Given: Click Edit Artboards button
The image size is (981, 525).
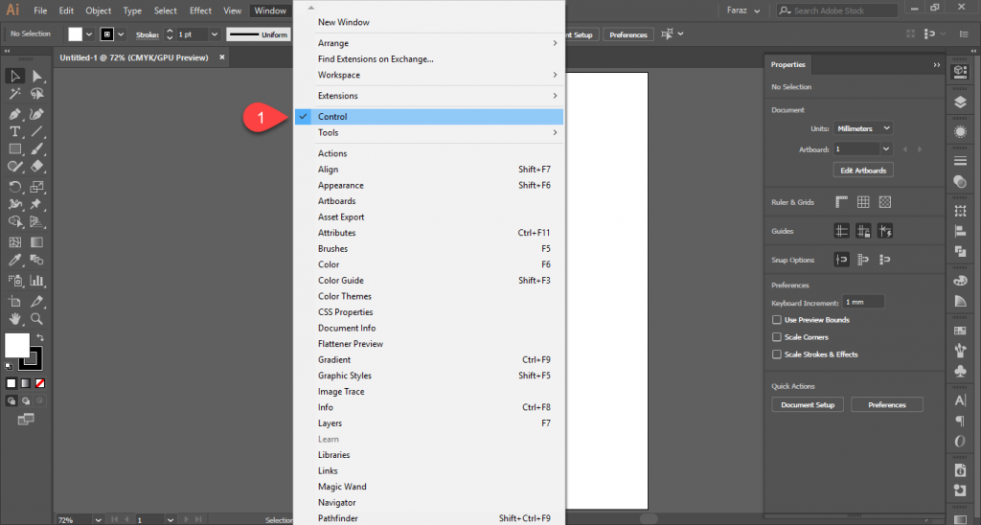Looking at the screenshot, I should [863, 171].
